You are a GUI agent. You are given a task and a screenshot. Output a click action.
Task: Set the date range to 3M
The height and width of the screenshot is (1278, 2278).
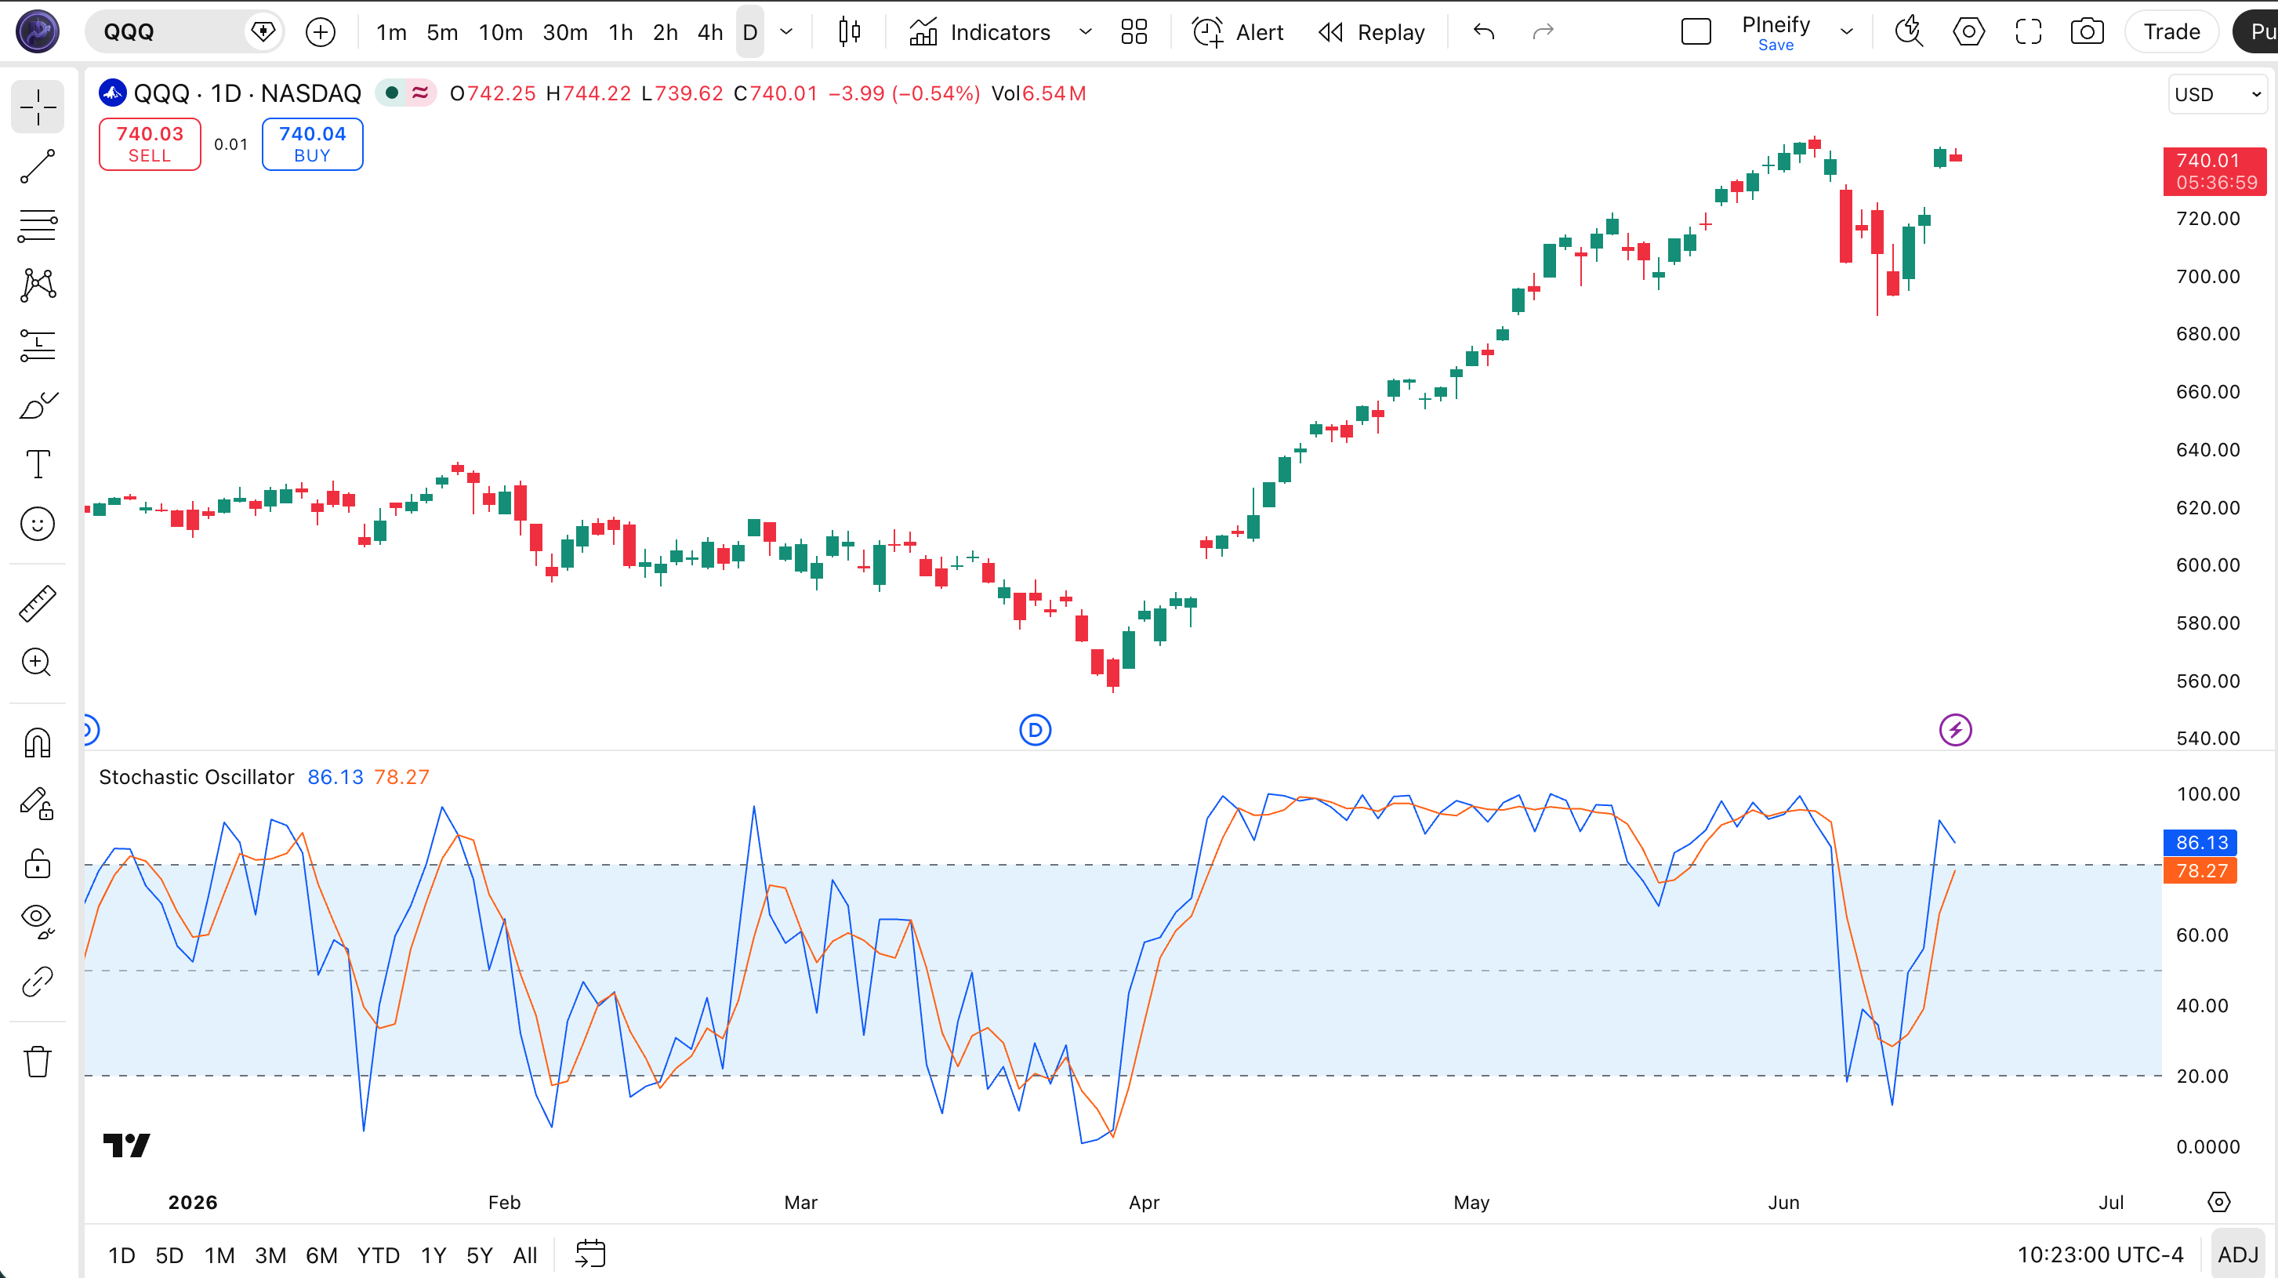270,1254
